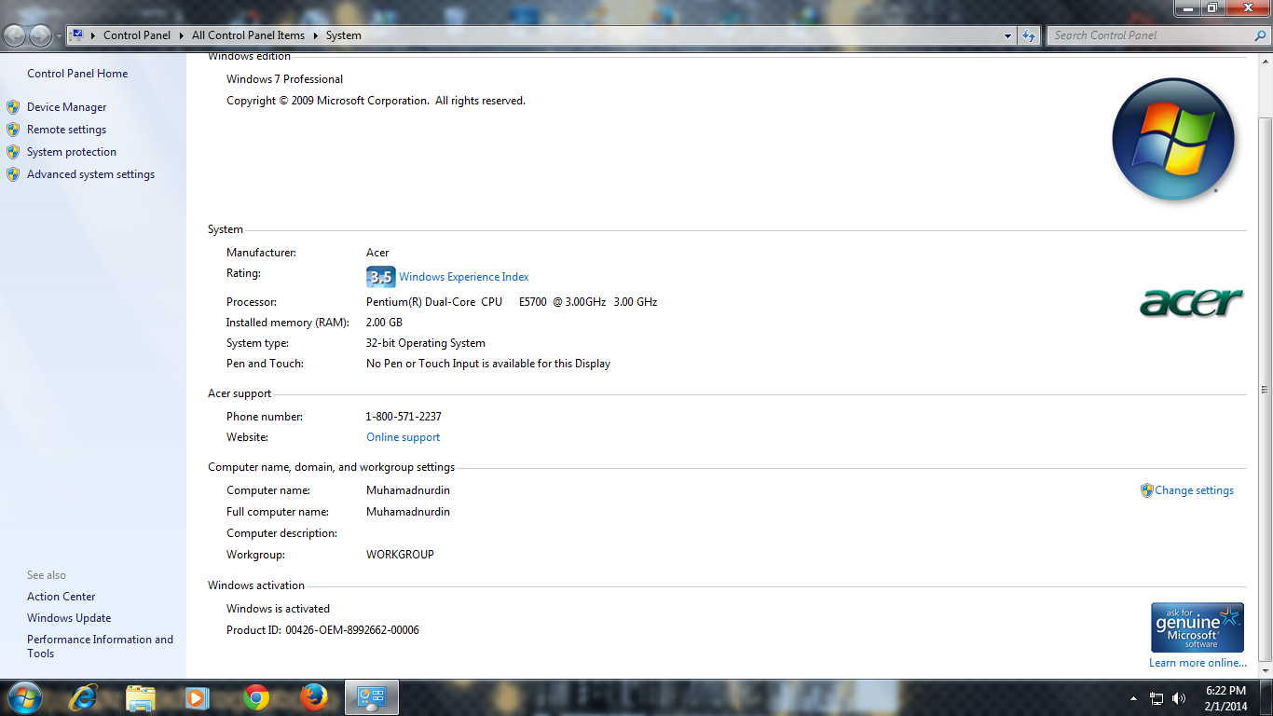The width and height of the screenshot is (1273, 716).
Task: Click the refresh button next to address bar
Action: (x=1028, y=35)
